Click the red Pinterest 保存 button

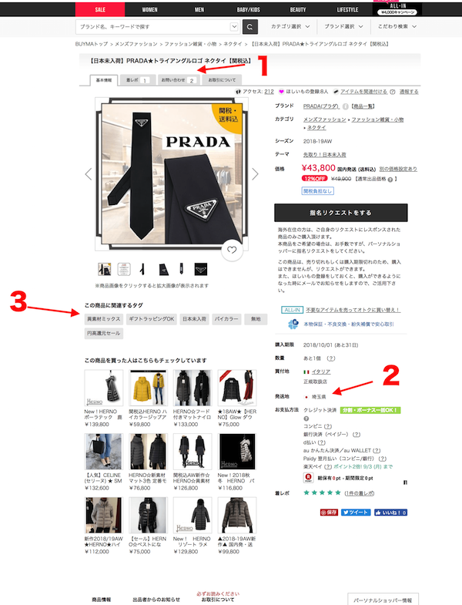329,513
